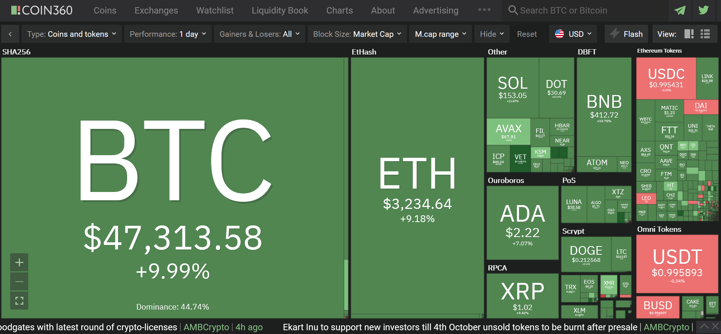This screenshot has width=721, height=334.
Task: Open the Block Size: Market Cap dropdown
Action: (x=357, y=34)
